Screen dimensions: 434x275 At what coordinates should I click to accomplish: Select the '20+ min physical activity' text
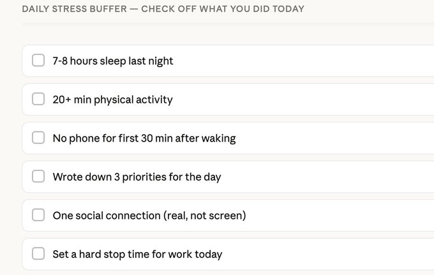(112, 100)
